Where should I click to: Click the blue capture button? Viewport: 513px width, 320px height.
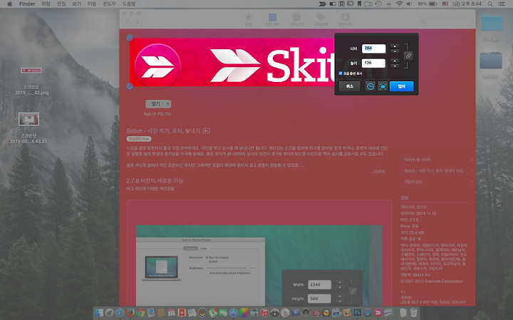point(401,86)
